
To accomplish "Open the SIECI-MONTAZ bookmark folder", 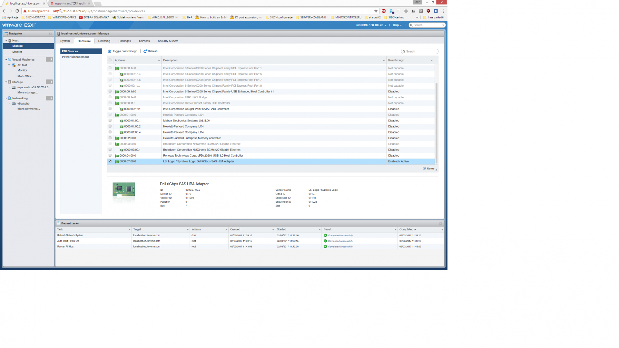I will coord(33,17).
